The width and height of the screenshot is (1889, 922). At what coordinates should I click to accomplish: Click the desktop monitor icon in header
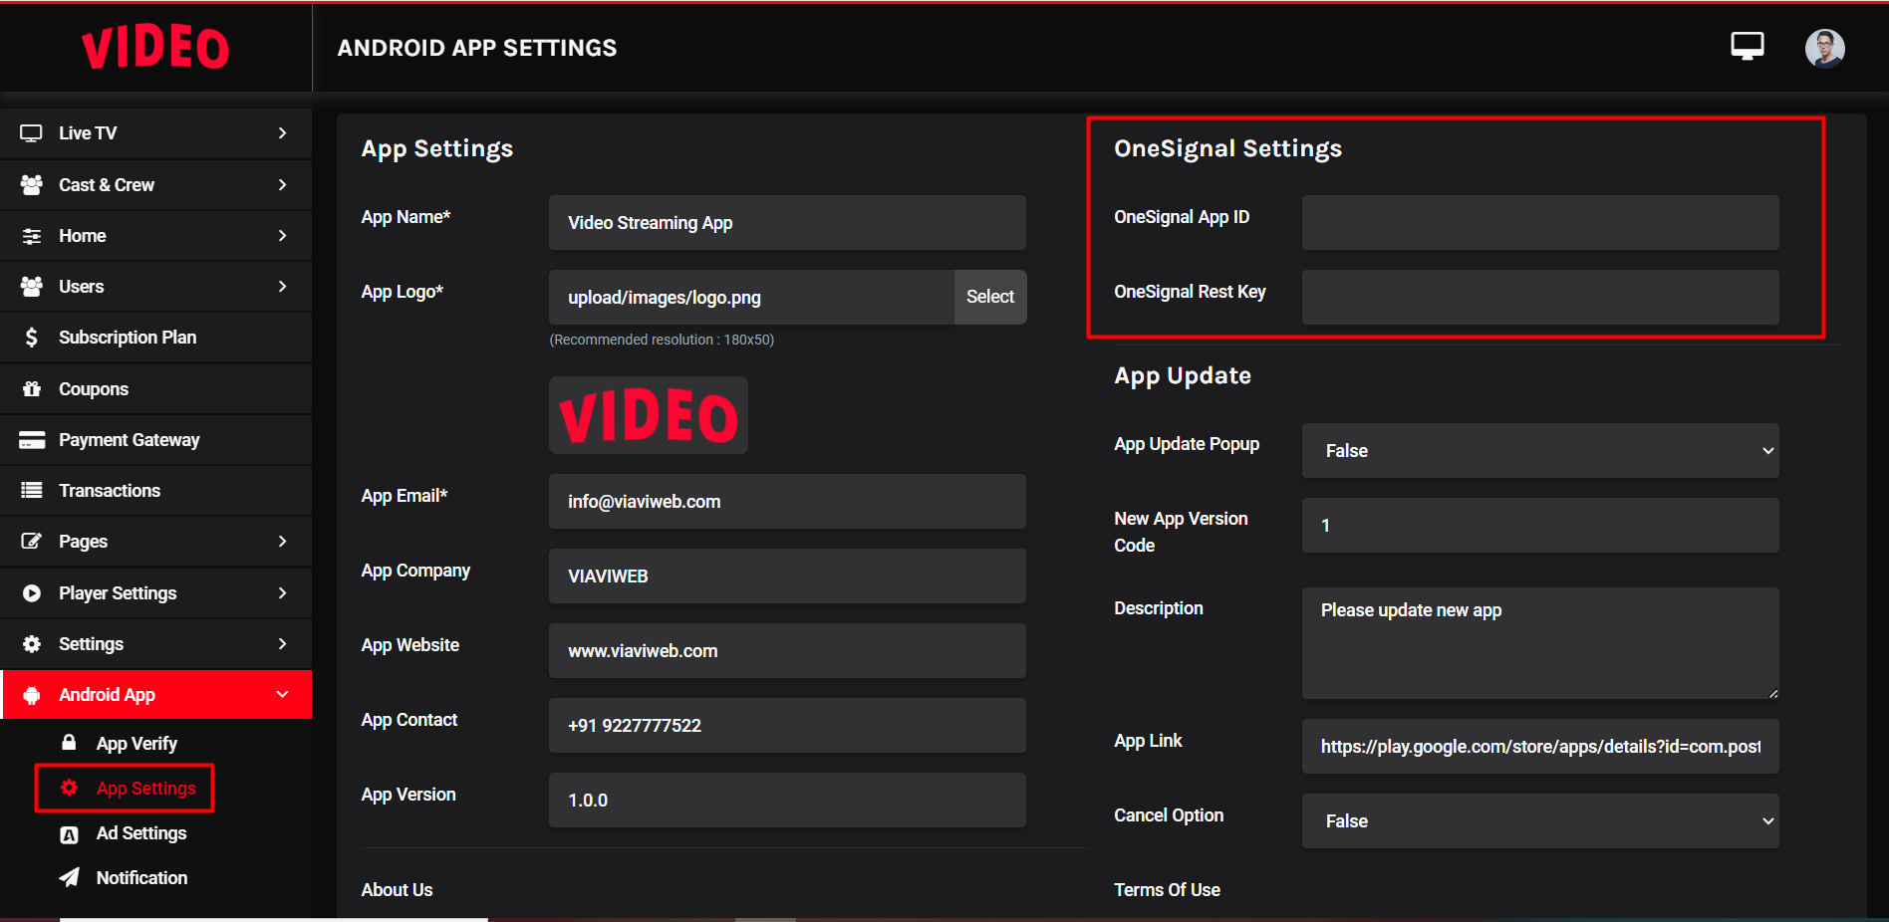coord(1748,47)
